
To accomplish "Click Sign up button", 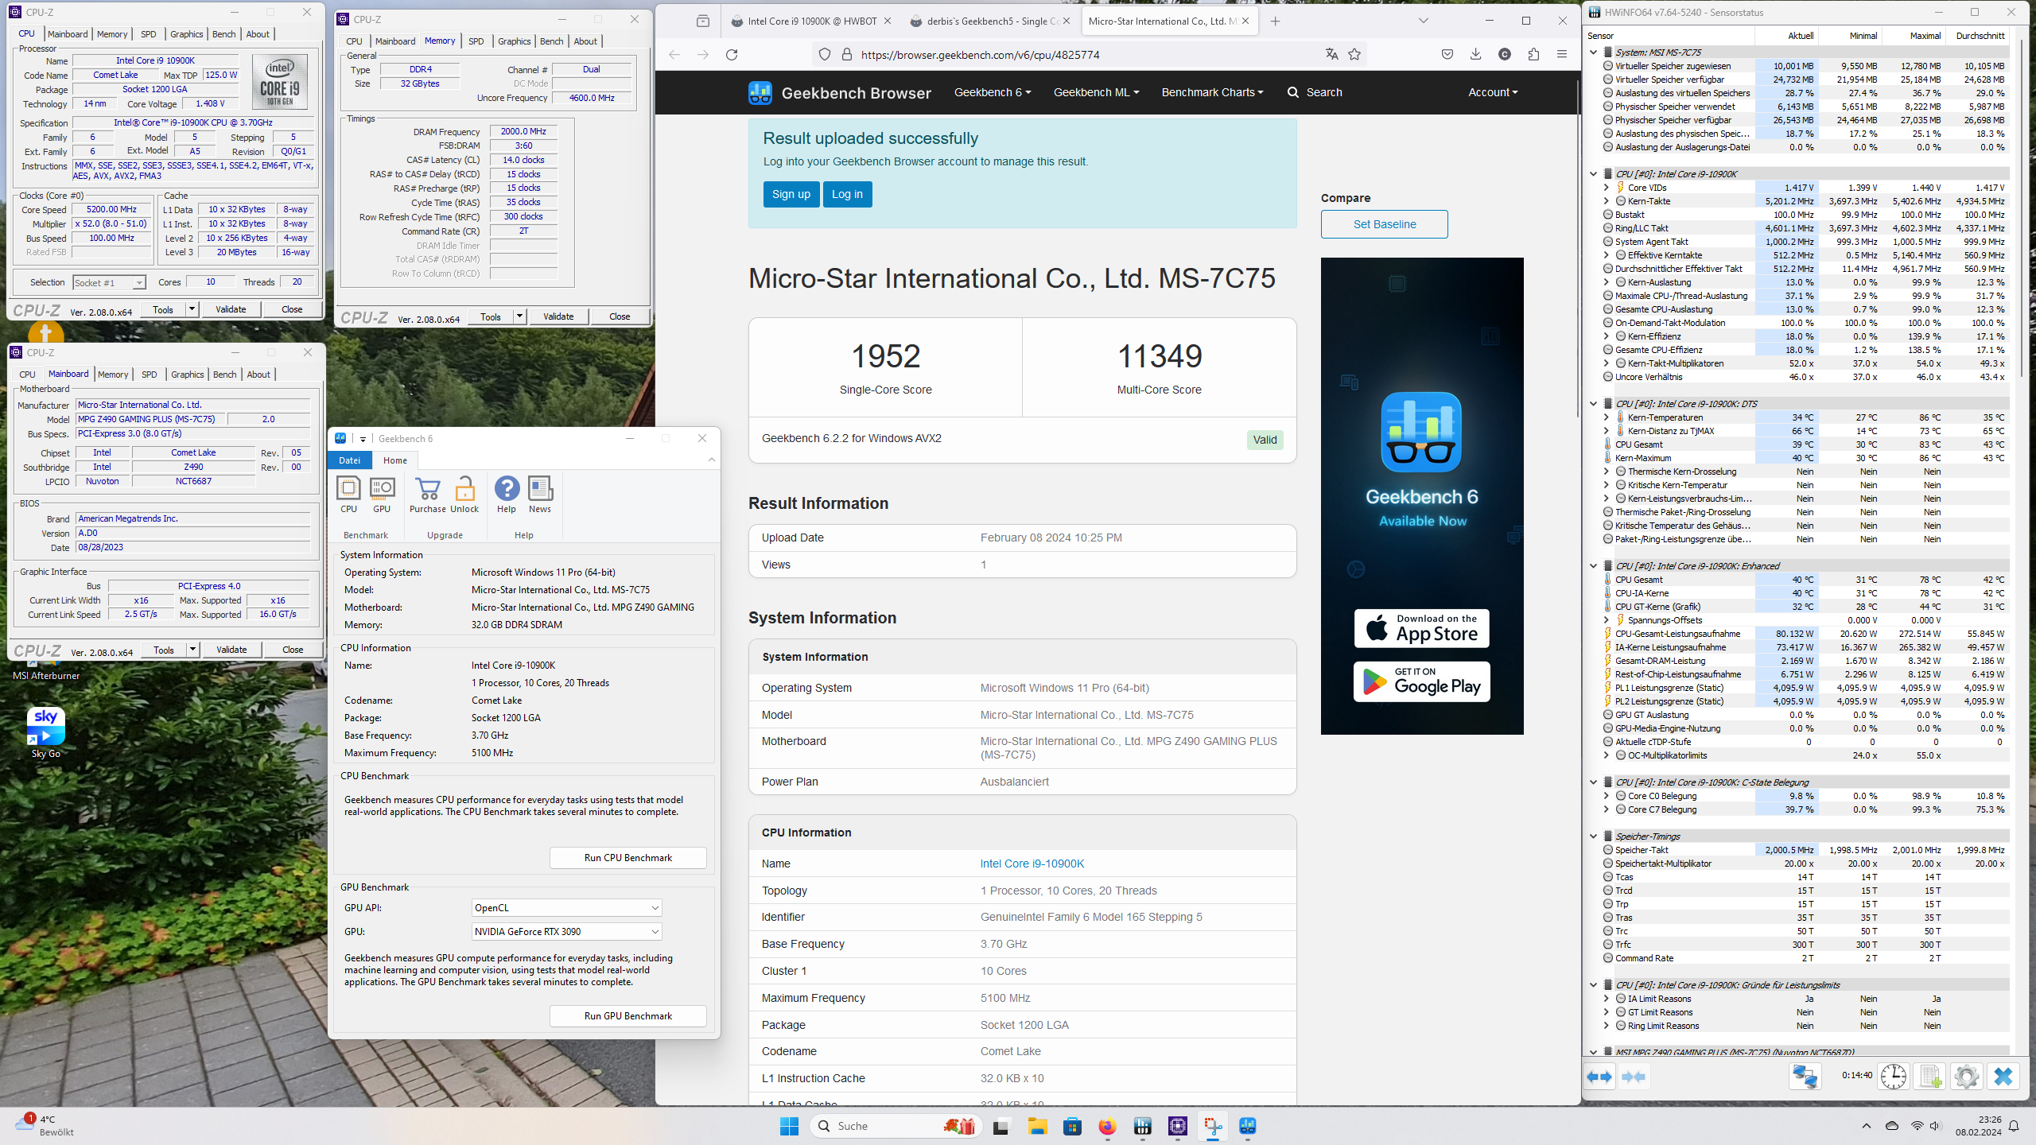I will click(791, 194).
